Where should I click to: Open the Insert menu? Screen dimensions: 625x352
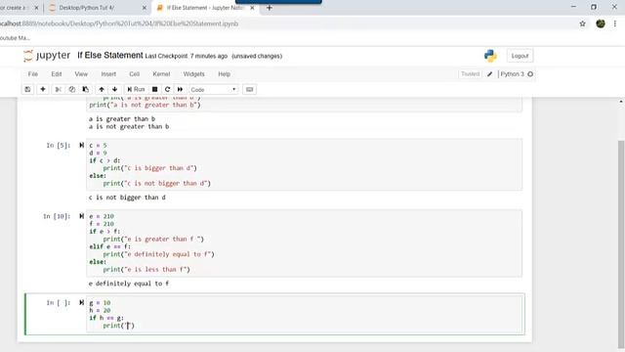108,74
